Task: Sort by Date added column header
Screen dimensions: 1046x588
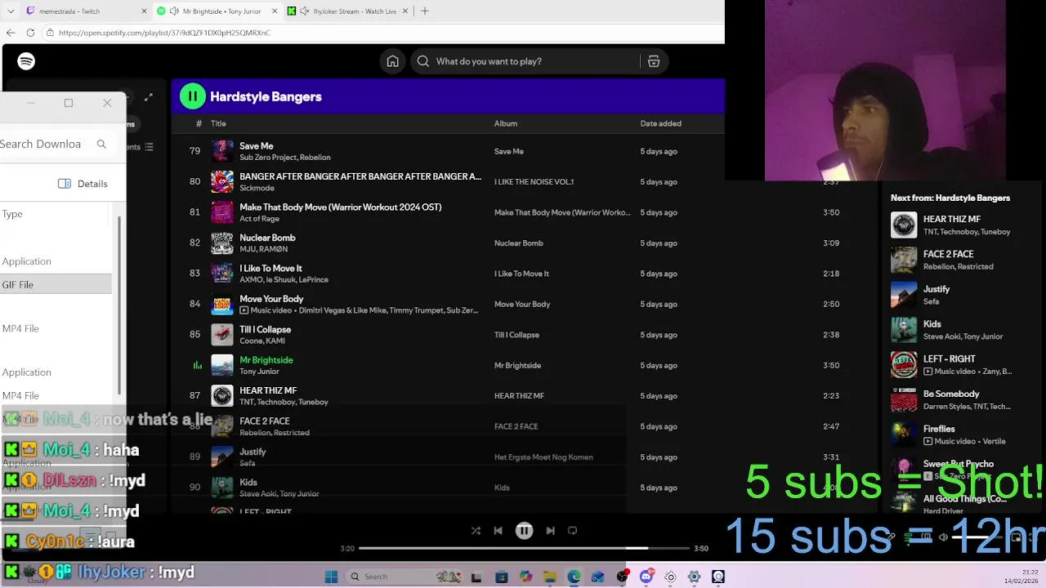Action: 660,123
